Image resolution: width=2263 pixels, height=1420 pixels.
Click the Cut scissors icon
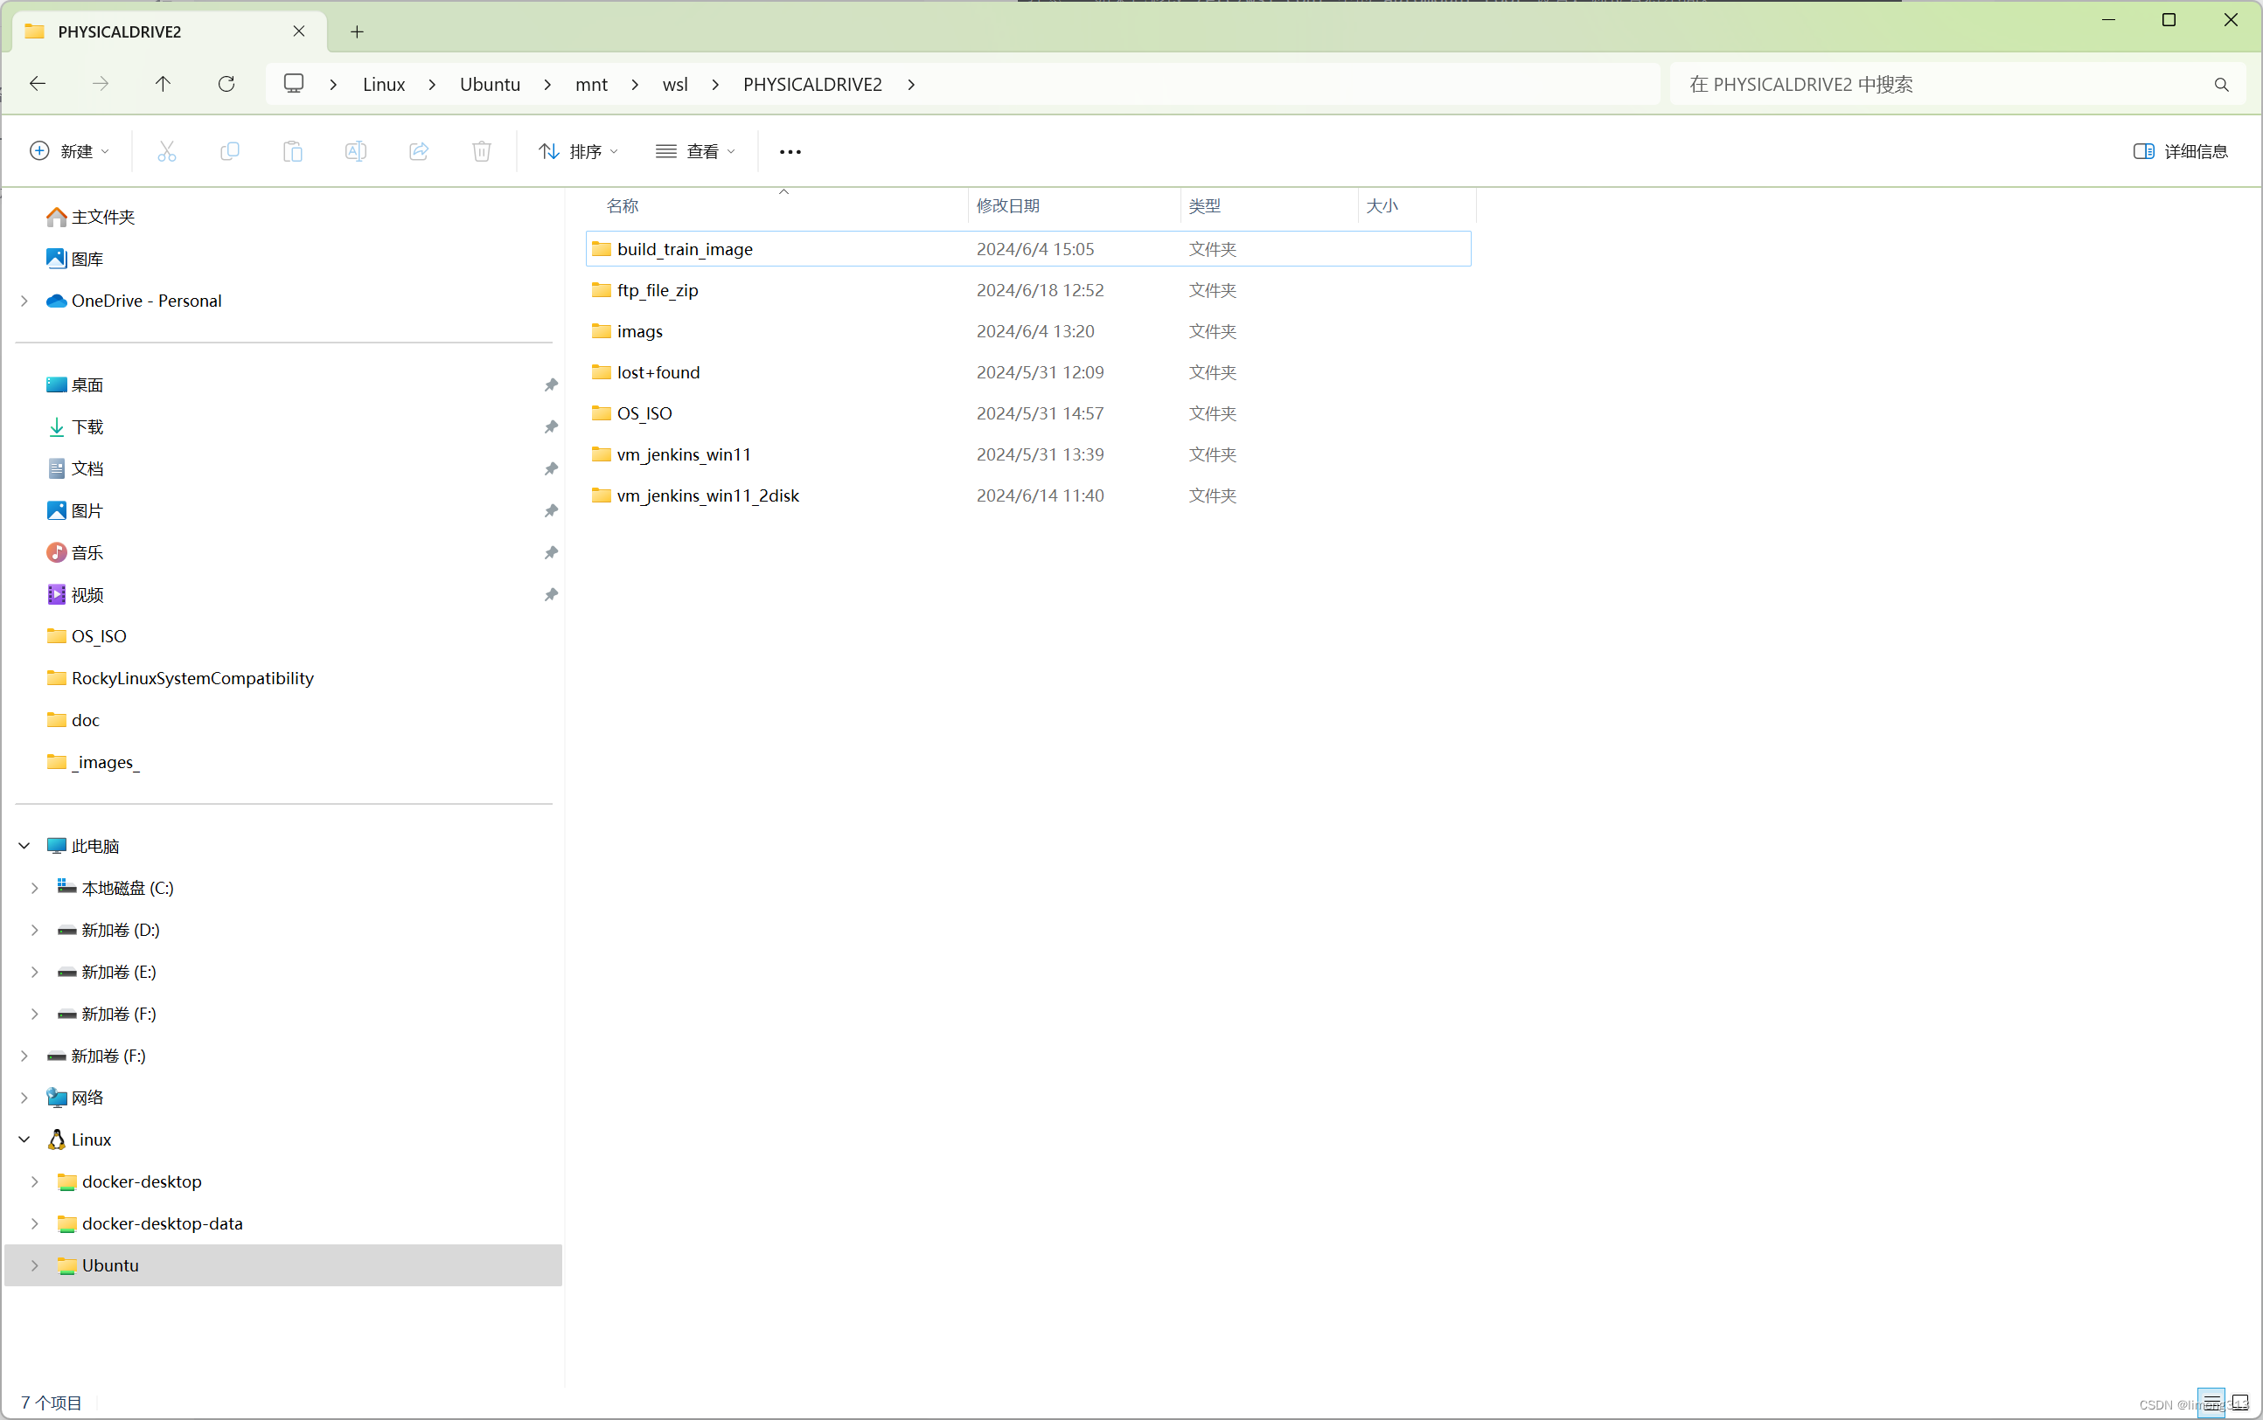click(166, 151)
